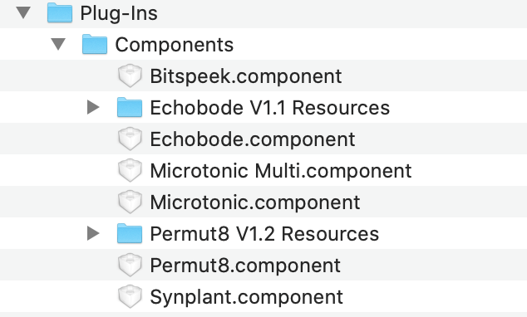Collapse the Components folder disclosure triangle

(58, 44)
